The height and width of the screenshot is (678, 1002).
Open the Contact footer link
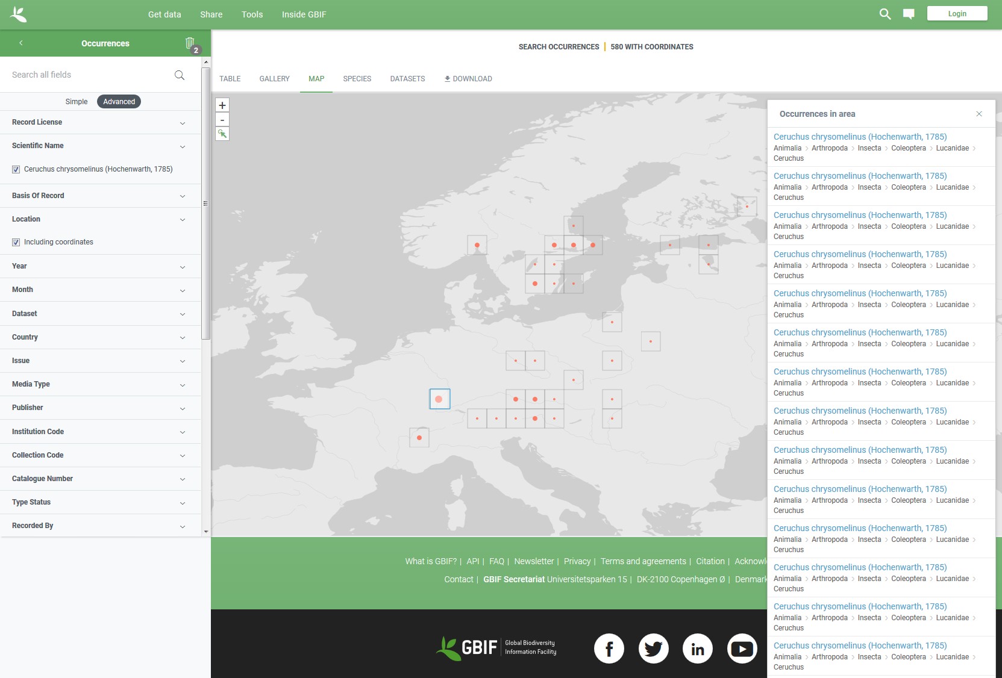tap(459, 579)
